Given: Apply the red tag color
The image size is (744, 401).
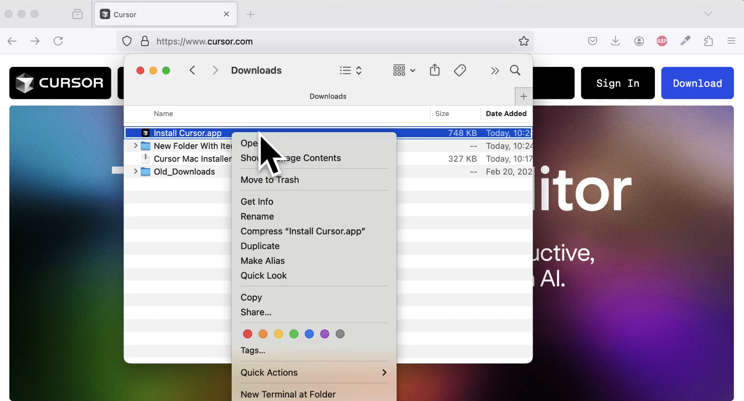Looking at the screenshot, I should coord(247,334).
